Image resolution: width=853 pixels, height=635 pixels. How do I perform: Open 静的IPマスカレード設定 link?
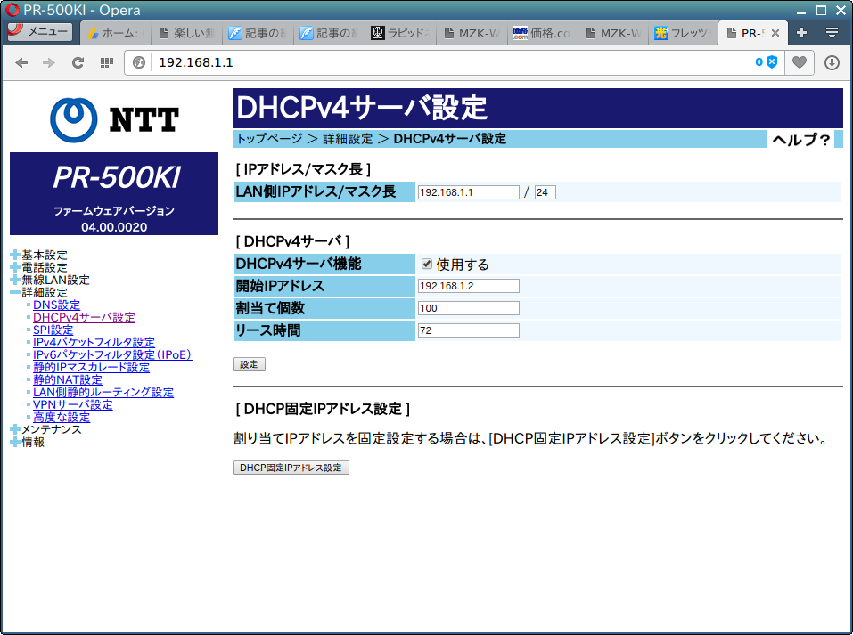tap(92, 368)
